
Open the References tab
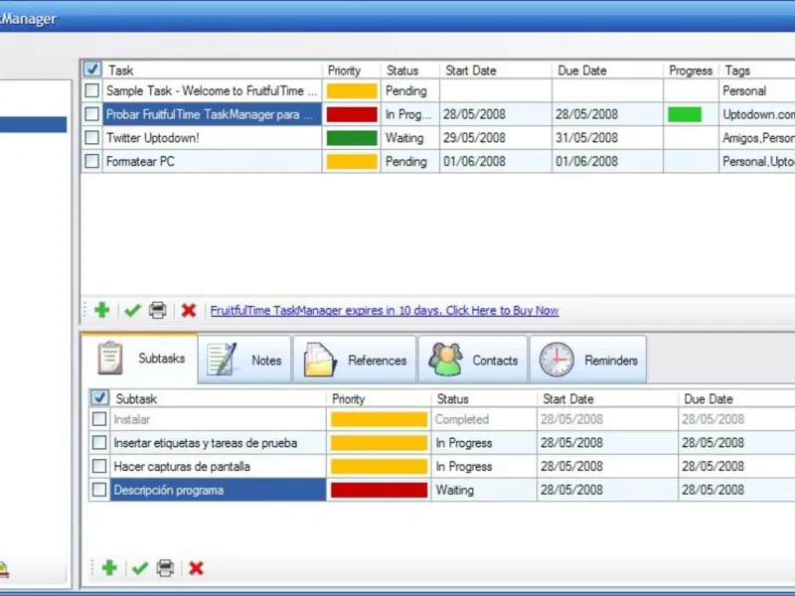click(355, 360)
